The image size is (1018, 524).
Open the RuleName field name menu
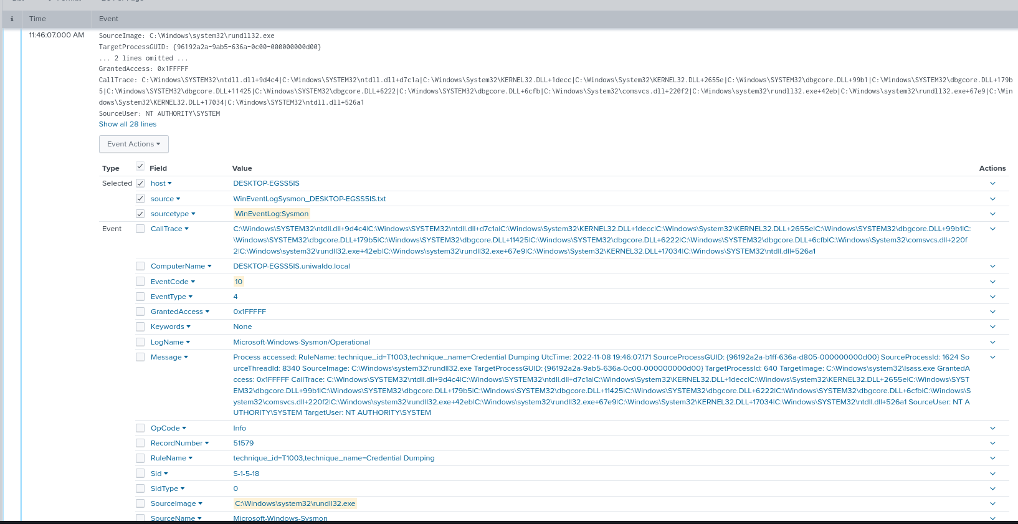(172, 458)
